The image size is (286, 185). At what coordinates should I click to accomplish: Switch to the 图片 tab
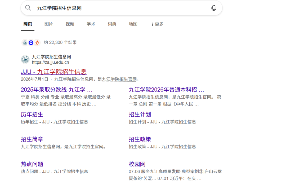point(48,24)
